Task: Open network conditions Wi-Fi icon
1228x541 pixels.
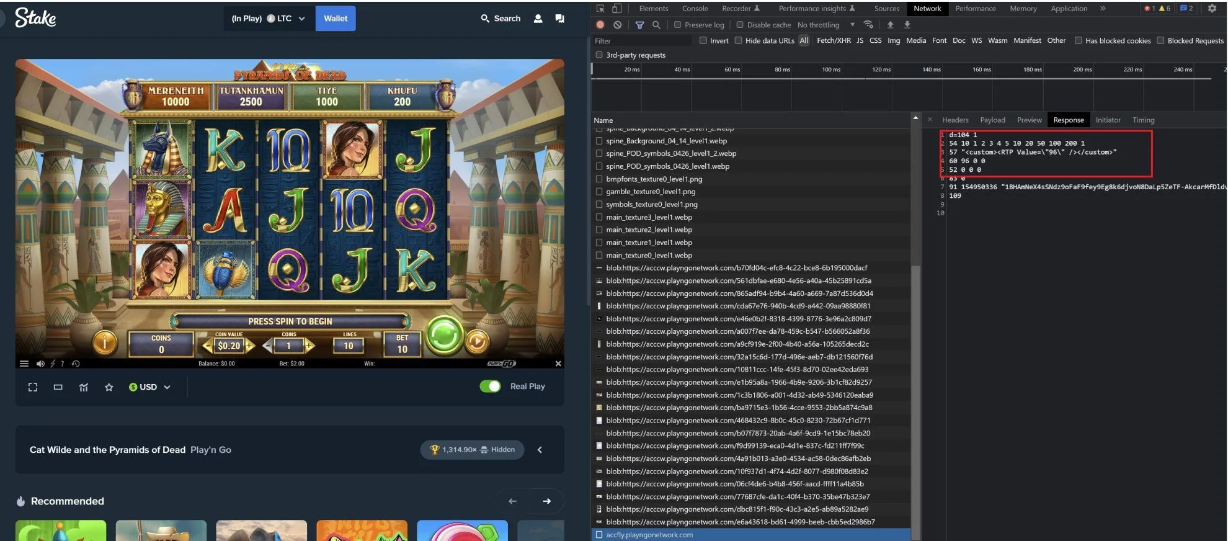Action: click(x=868, y=25)
